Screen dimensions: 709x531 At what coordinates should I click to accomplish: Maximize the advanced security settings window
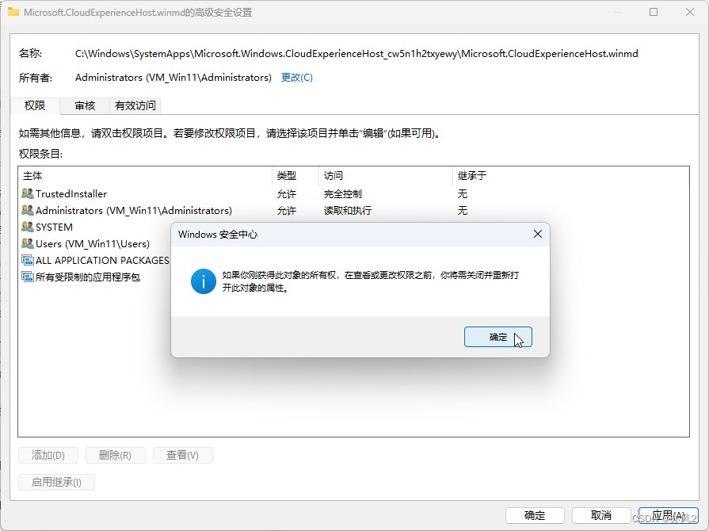(x=654, y=12)
